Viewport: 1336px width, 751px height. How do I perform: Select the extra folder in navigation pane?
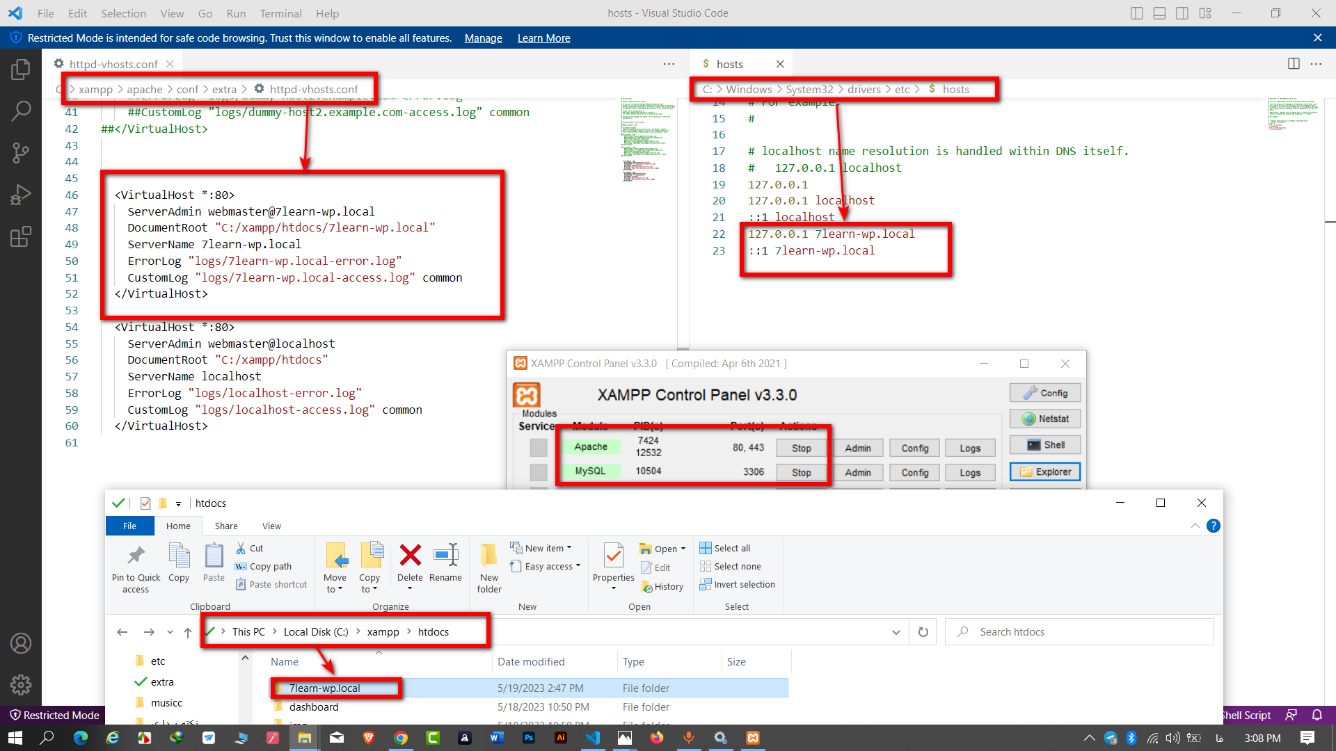coord(162,682)
